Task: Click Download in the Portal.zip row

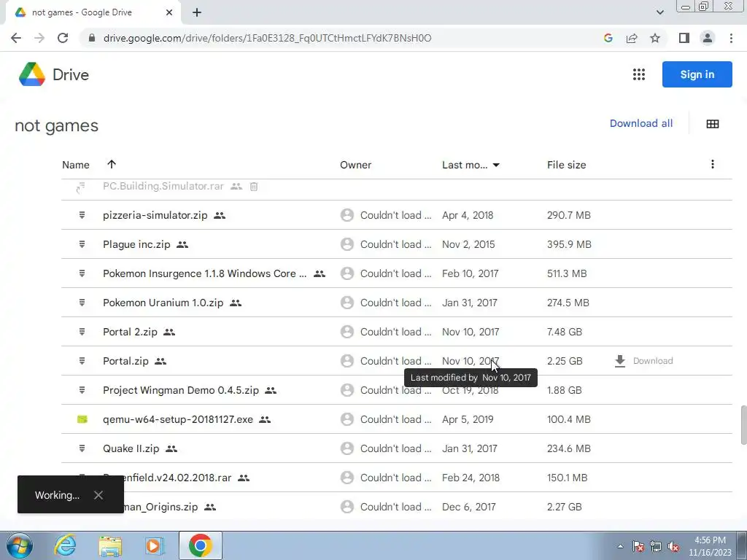Action: pos(653,361)
